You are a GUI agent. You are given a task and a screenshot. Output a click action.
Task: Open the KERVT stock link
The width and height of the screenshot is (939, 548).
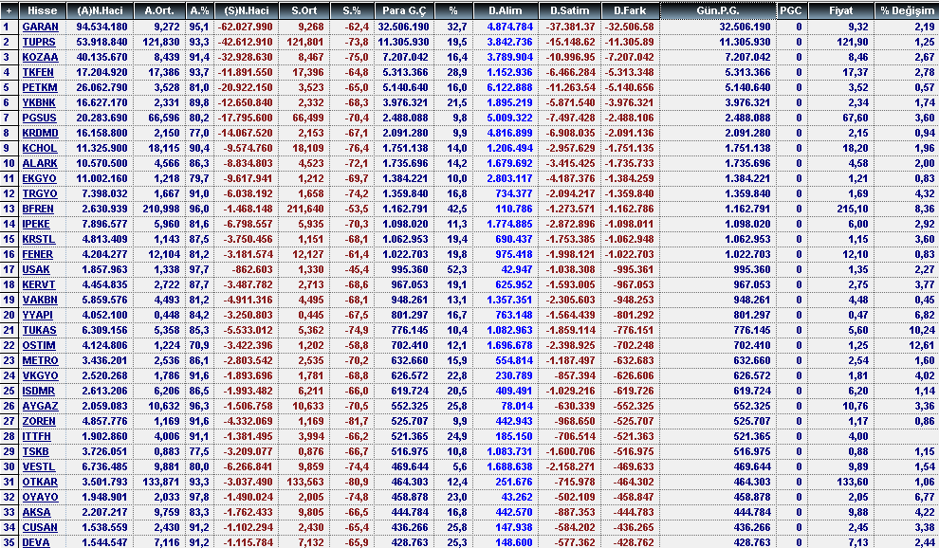[x=38, y=284]
